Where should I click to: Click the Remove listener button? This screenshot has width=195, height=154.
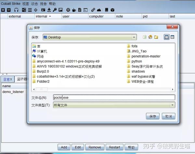pos(95,147)
